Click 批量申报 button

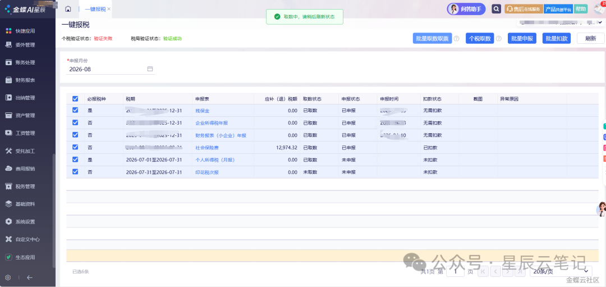(x=522, y=38)
